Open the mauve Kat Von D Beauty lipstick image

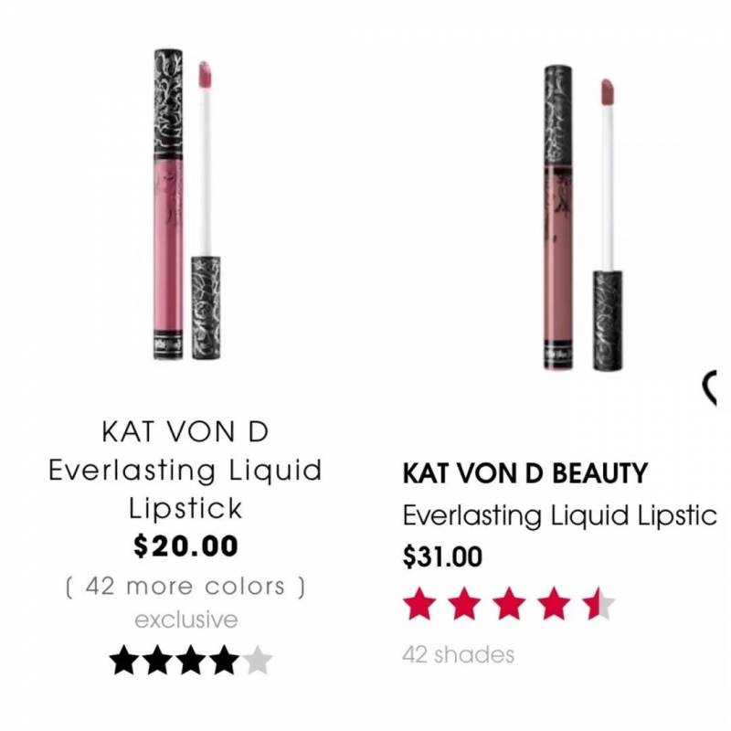click(582, 218)
